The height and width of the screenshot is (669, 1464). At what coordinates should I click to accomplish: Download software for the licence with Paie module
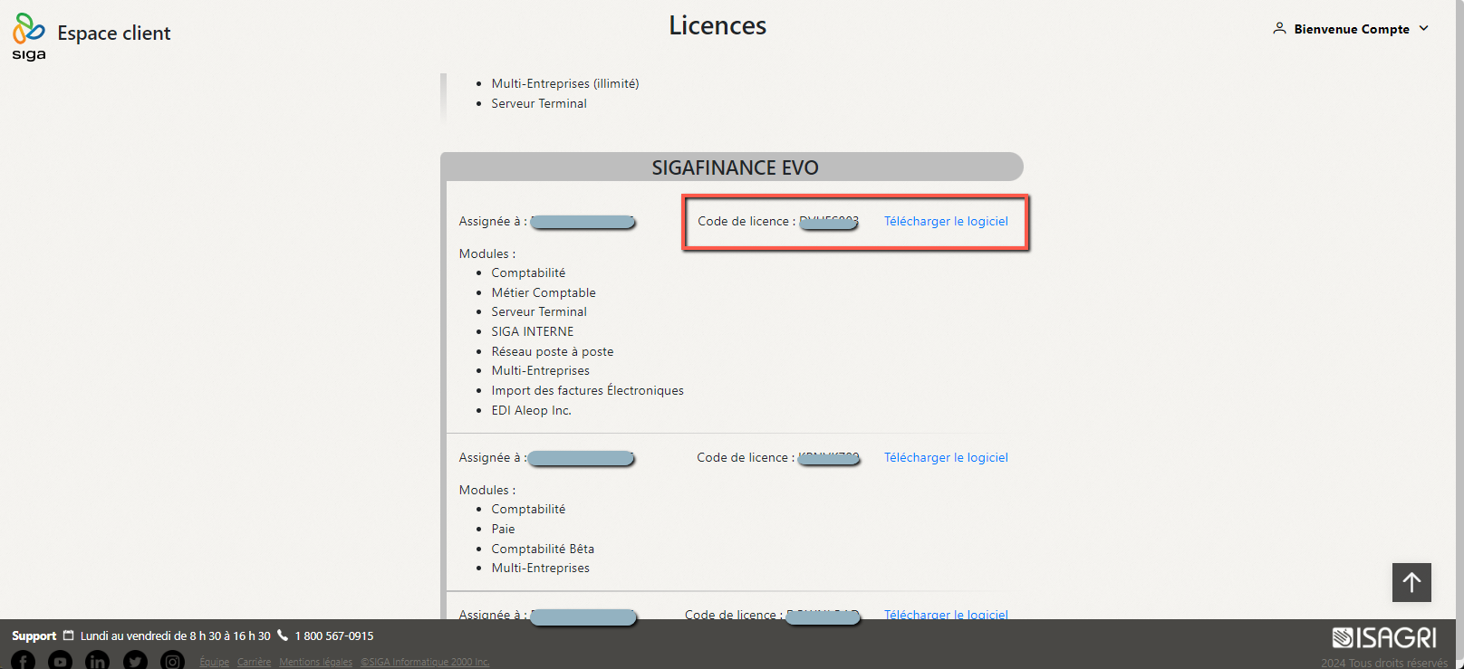pyautogui.click(x=946, y=457)
